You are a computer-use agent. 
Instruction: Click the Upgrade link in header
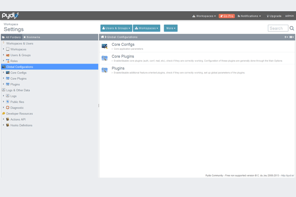coord(274,16)
